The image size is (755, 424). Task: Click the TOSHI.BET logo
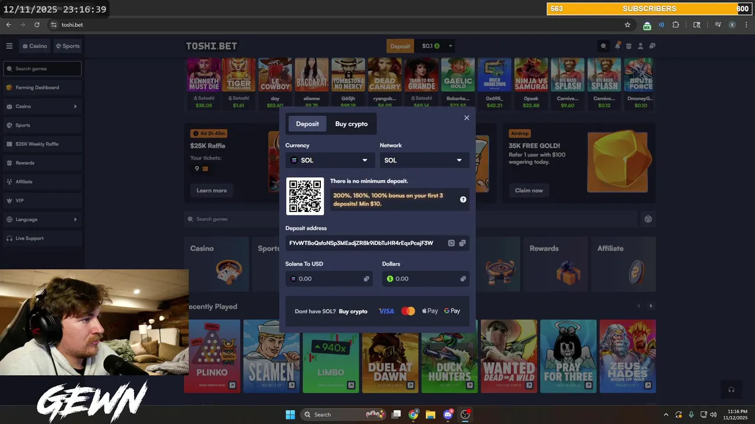(212, 46)
